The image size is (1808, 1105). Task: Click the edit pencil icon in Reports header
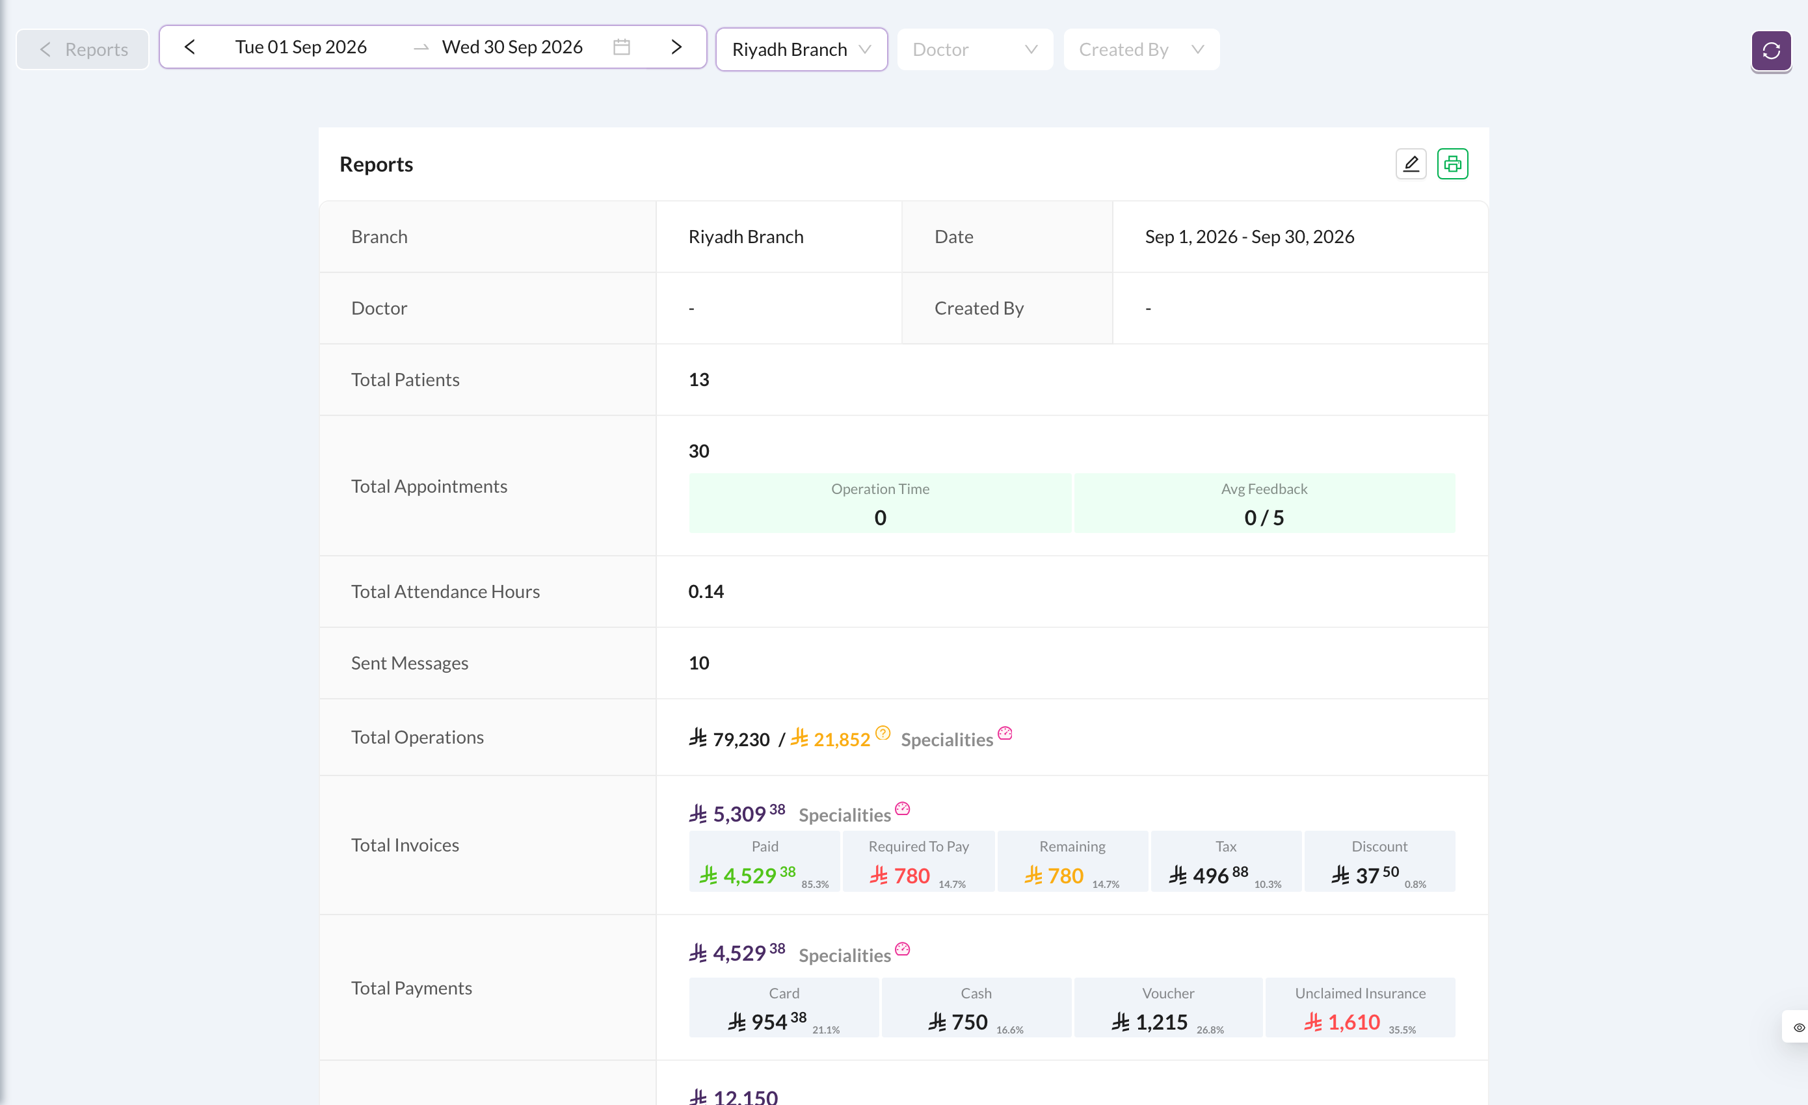pos(1410,164)
